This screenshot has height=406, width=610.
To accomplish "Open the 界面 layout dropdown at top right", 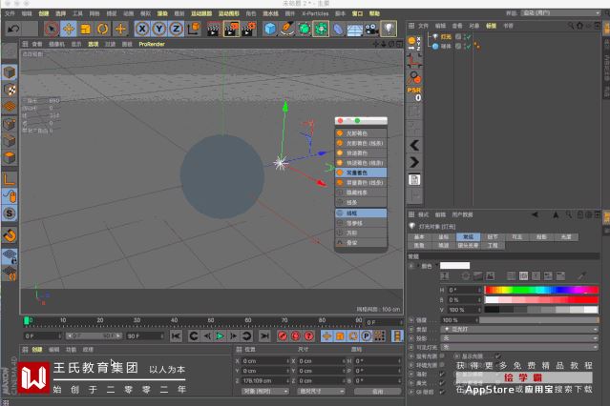I will click(560, 12).
